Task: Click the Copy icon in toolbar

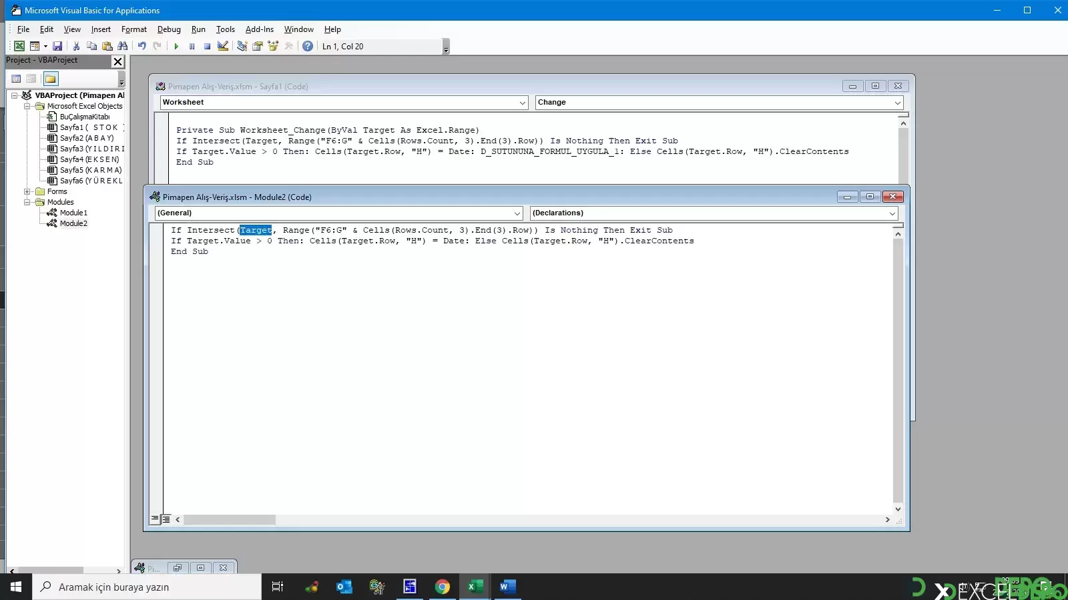Action: [91, 46]
